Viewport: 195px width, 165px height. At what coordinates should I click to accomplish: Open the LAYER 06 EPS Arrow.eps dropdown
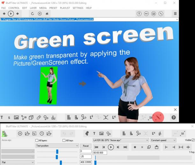coord(121,140)
